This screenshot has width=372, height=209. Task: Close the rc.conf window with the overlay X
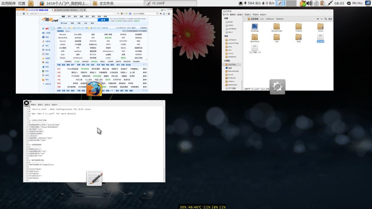(x=26, y=103)
